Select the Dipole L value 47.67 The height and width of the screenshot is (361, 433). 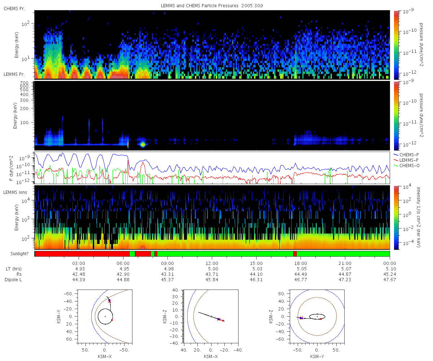pyautogui.click(x=389, y=280)
